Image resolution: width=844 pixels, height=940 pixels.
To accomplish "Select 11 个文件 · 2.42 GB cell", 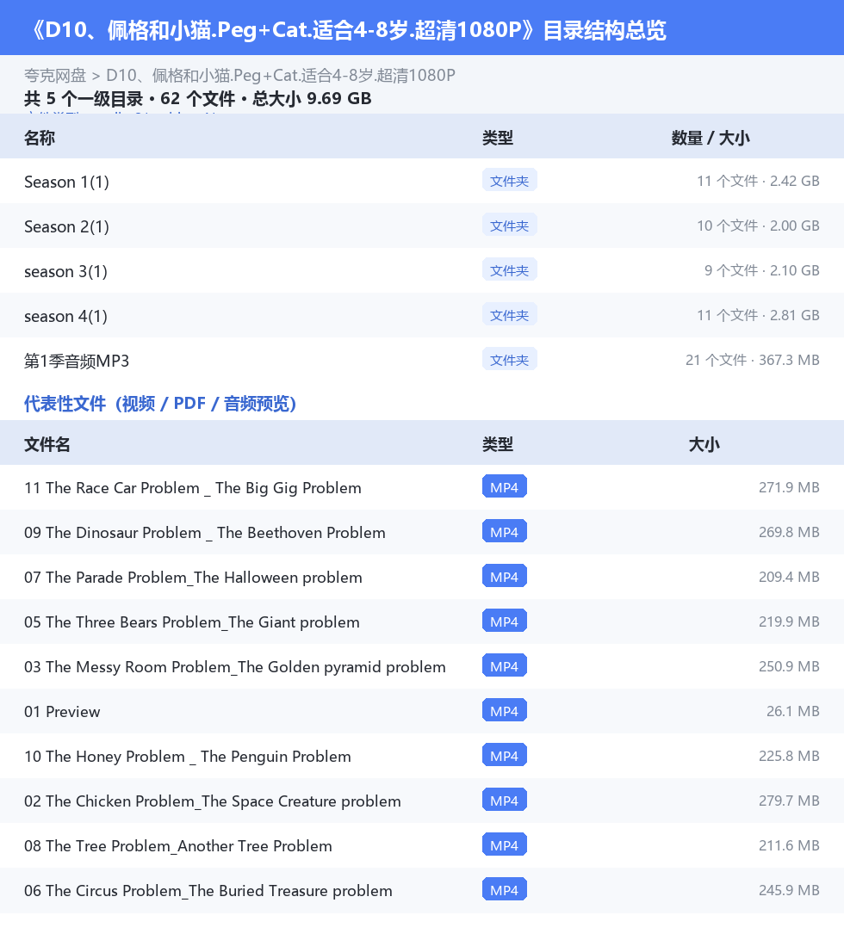I will tap(758, 181).
